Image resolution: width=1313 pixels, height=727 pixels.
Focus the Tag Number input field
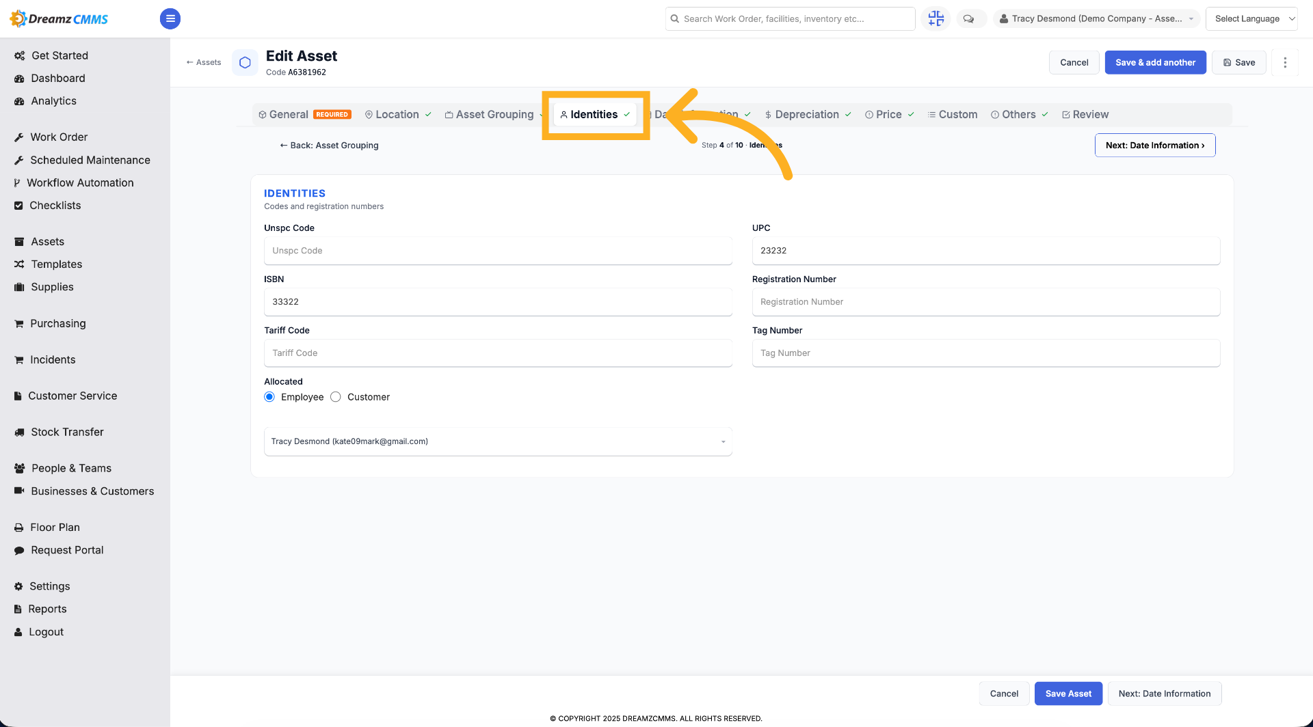coord(986,353)
